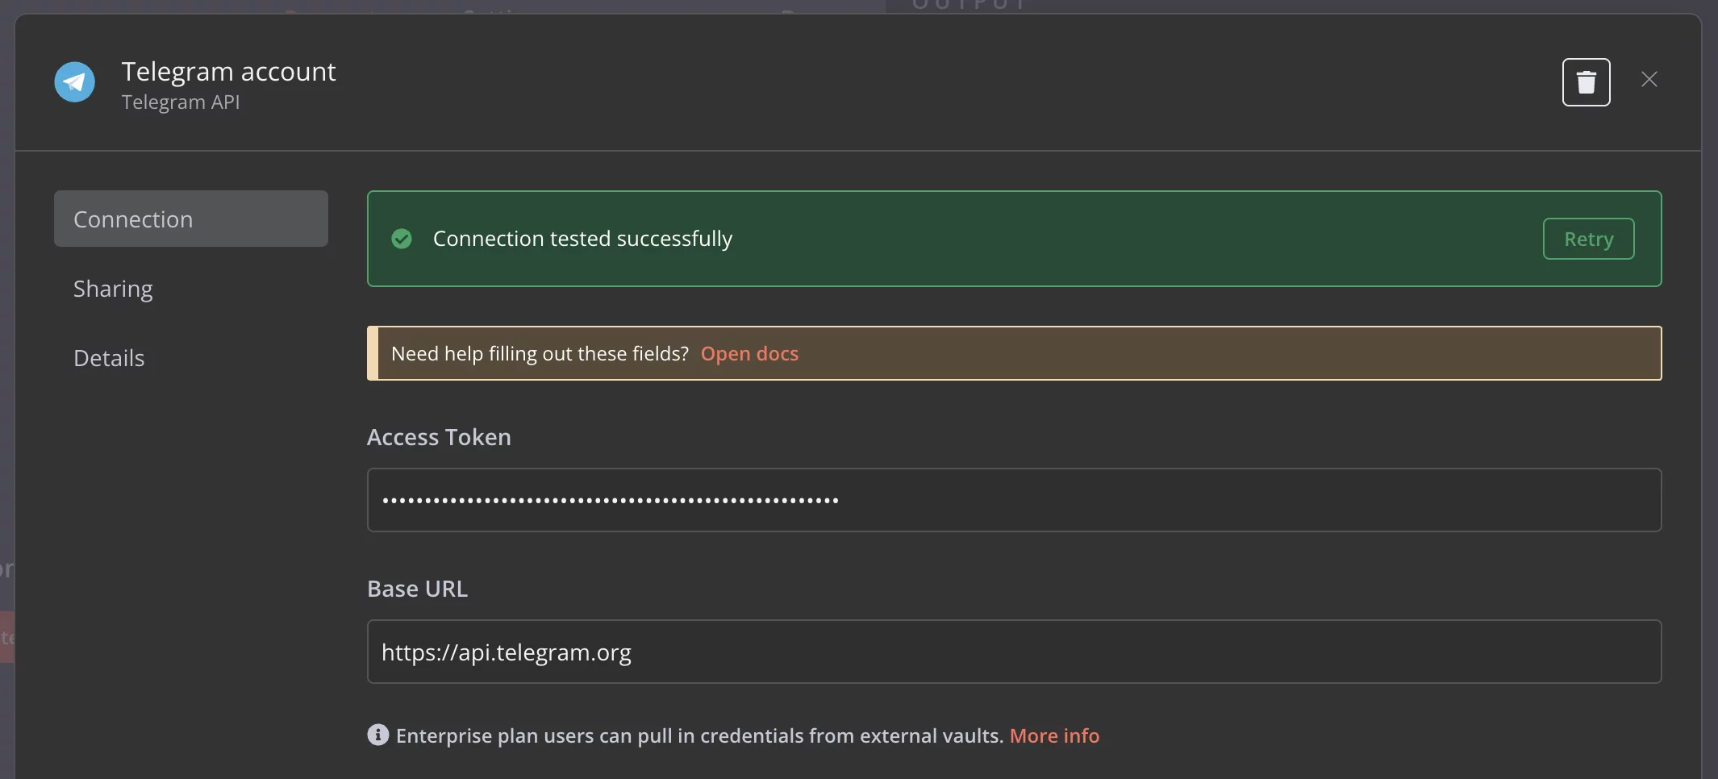Screen dimensions: 1718x779
Task: Click the Telegram logo icon
Action: tap(75, 82)
